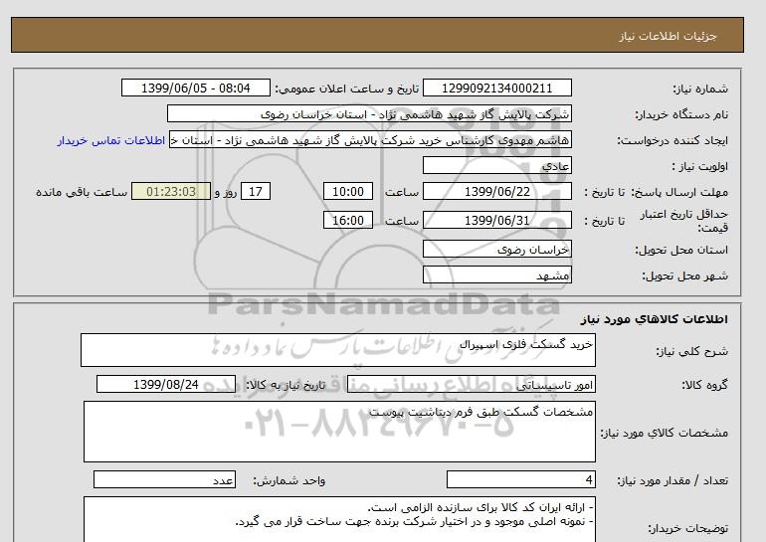The image size is (766, 542).
Task: Click the اطلاعات کالاهای مورد نیاز section heading
Action: [x=655, y=319]
